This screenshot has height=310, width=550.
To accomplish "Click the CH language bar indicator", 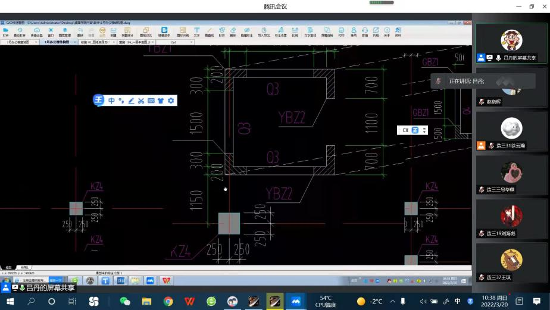I will 405,130.
